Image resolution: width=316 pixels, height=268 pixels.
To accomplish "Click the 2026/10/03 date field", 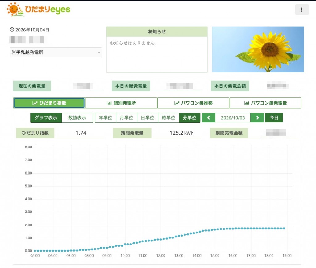I will click(x=233, y=118).
